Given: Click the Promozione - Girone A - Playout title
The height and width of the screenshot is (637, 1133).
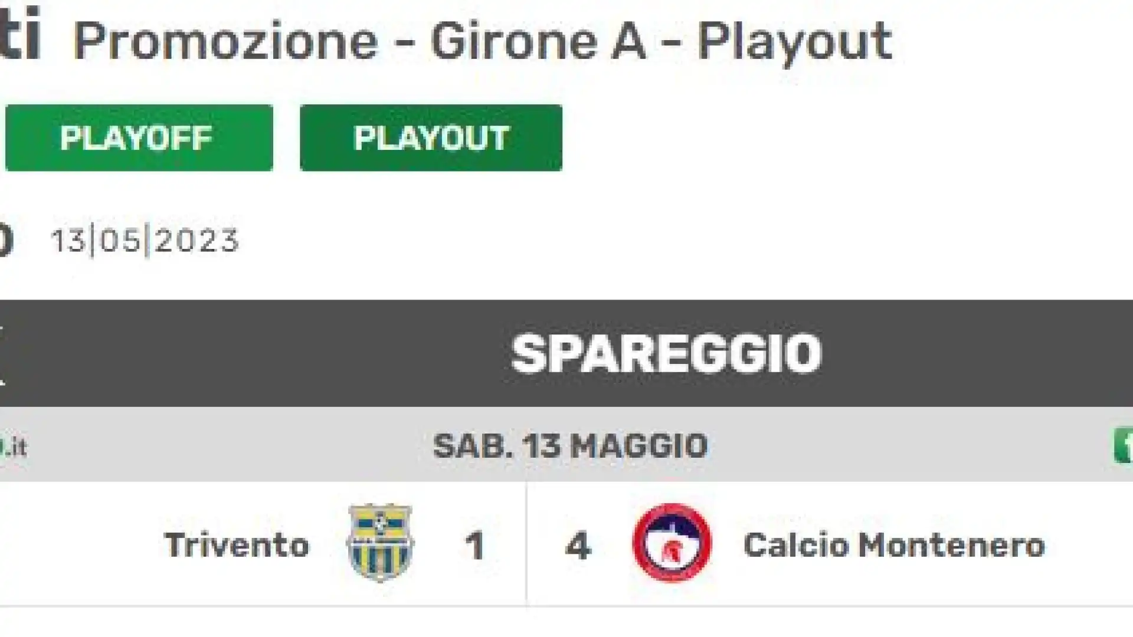Looking at the screenshot, I should pos(483,41).
